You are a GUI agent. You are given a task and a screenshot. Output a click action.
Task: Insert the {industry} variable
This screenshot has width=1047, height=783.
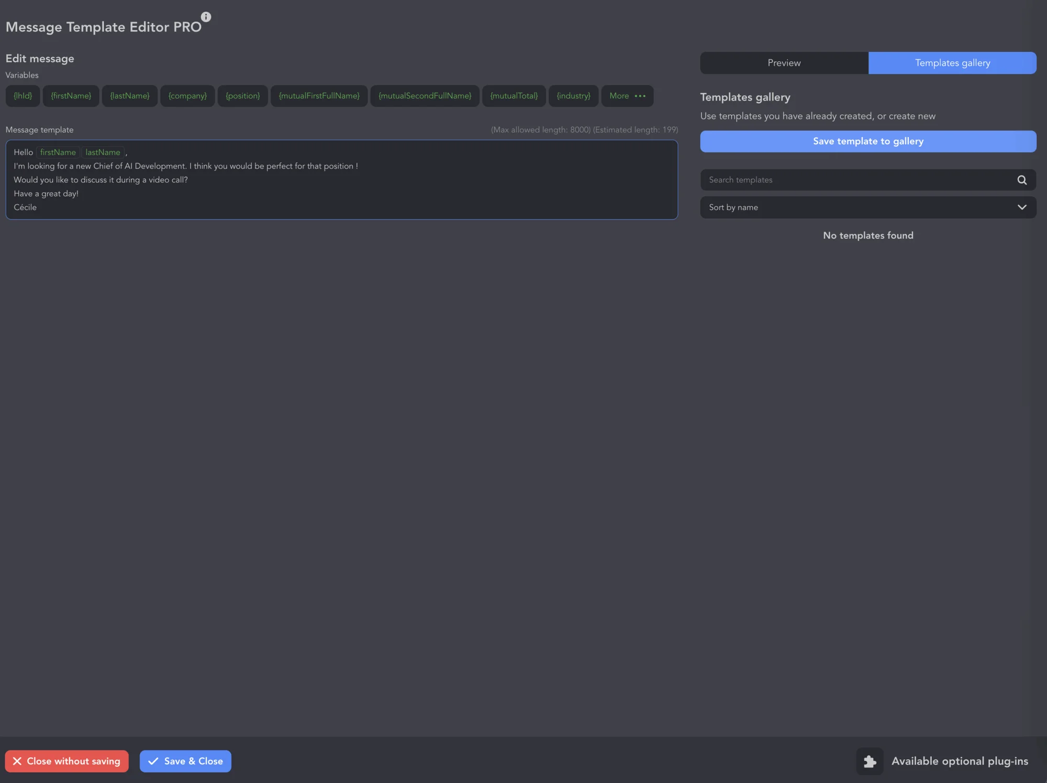point(573,96)
